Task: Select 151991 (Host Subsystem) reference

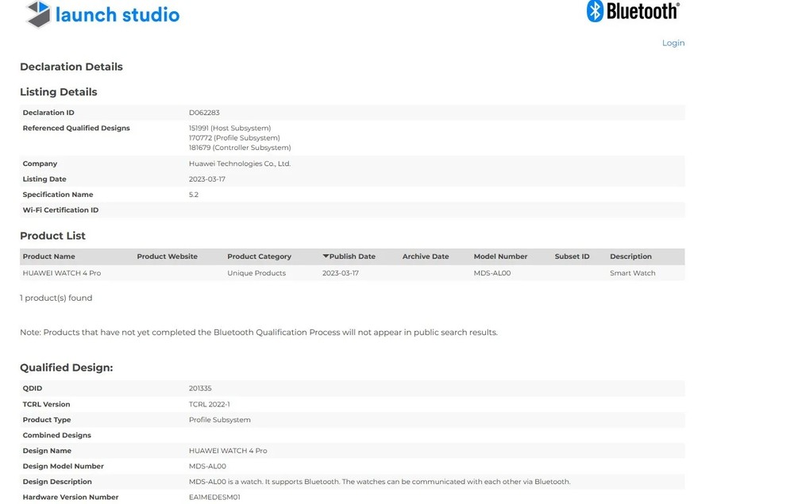Action: coord(230,128)
